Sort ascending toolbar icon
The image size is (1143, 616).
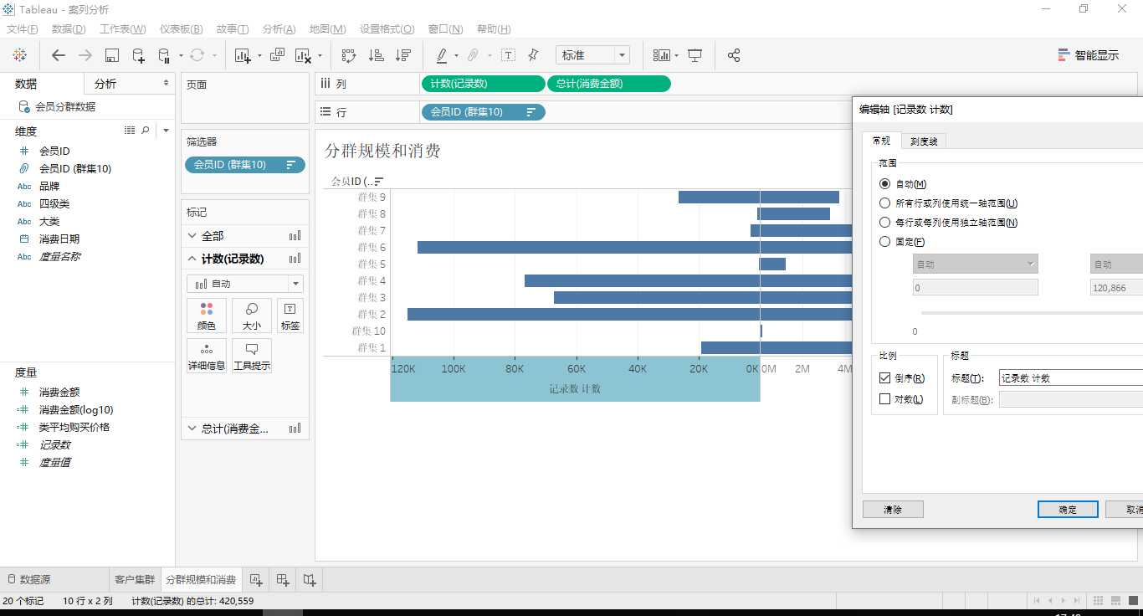point(377,55)
